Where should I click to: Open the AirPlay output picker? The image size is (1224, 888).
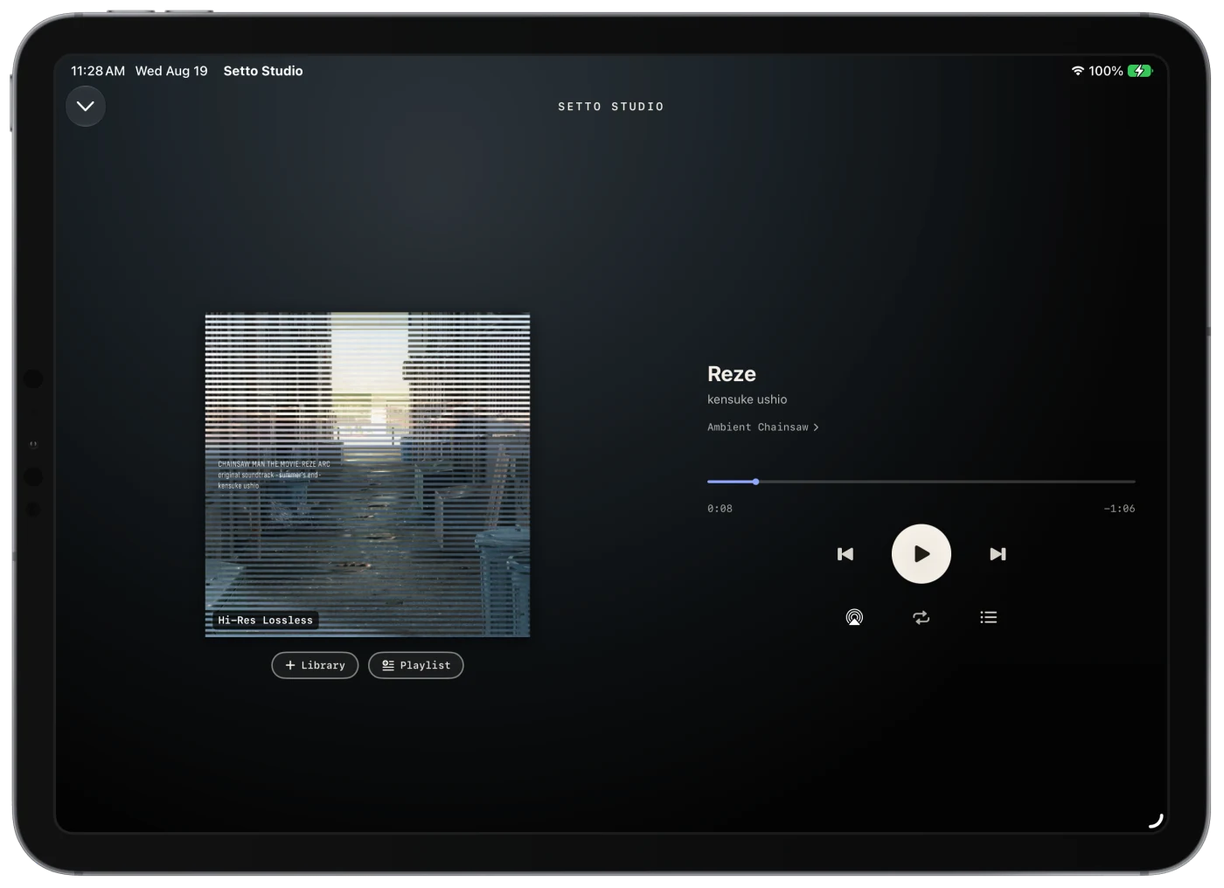coord(854,617)
